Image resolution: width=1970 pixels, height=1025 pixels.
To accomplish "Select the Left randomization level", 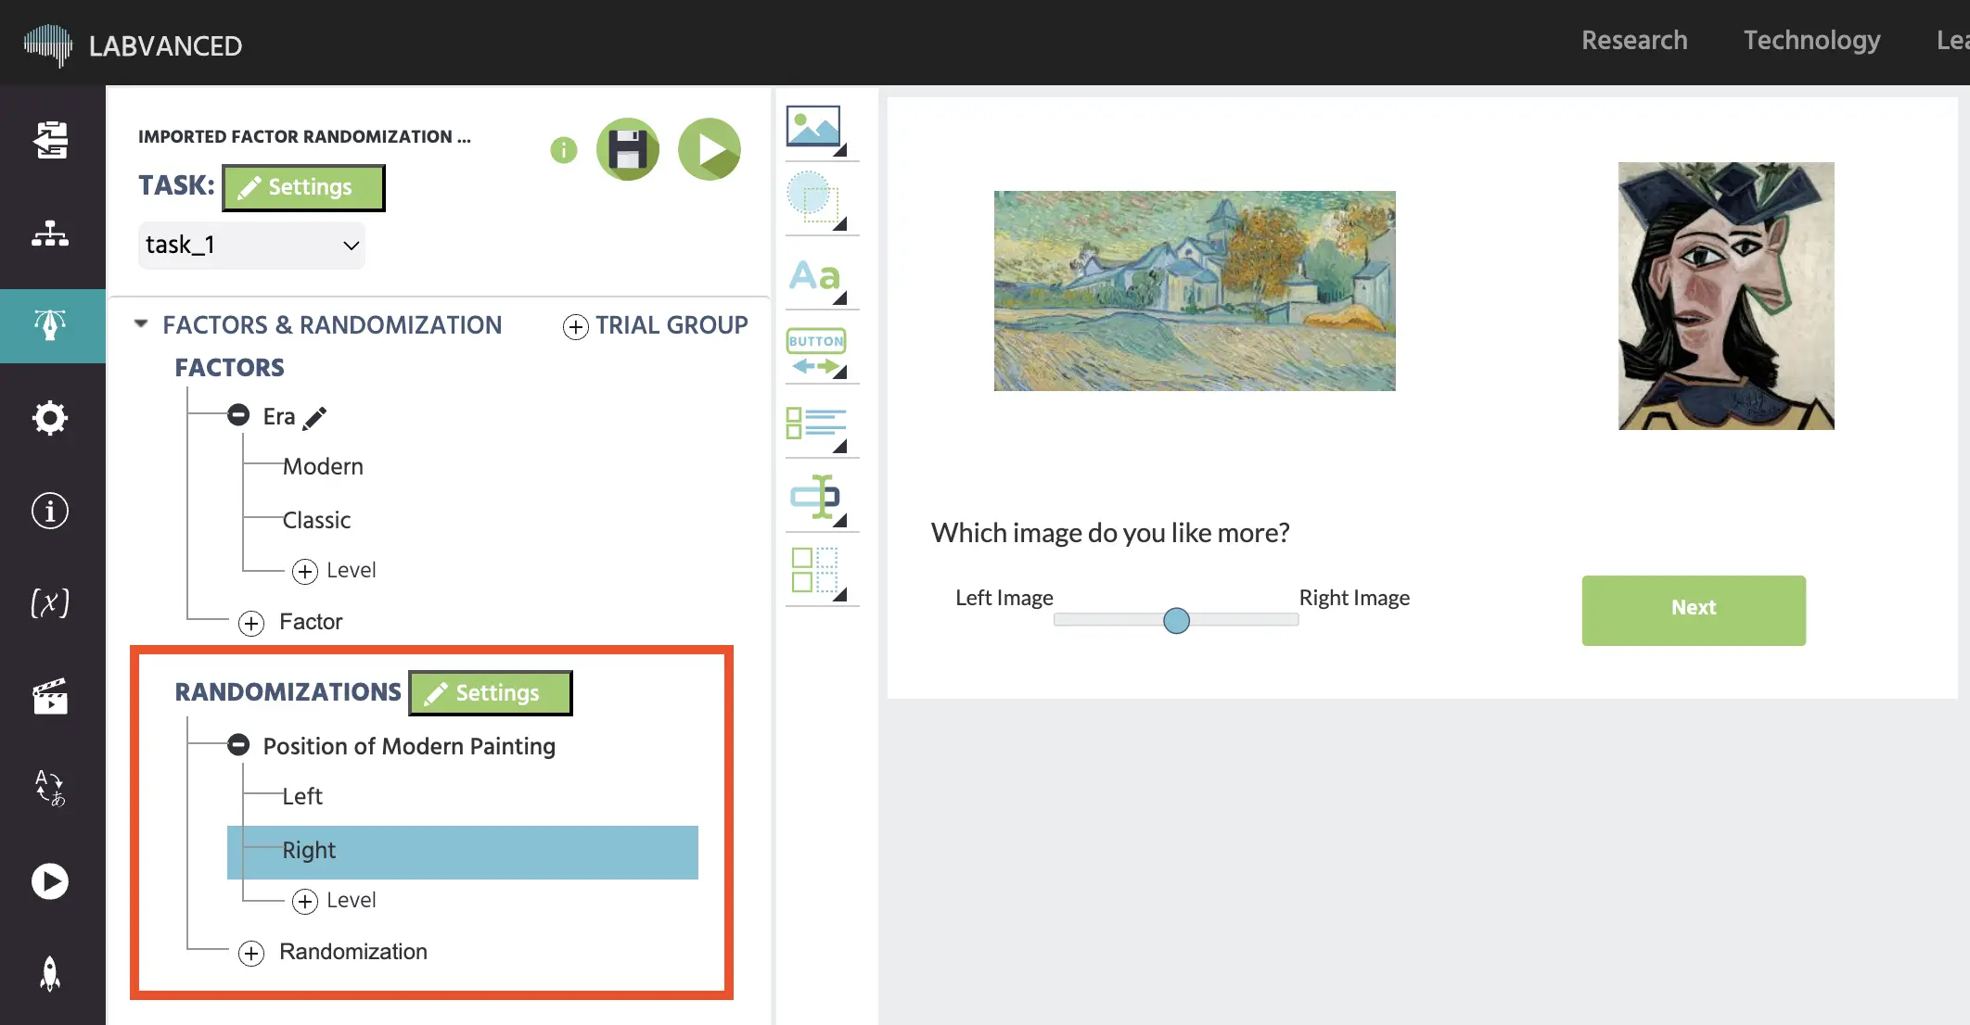I will [x=302, y=796].
